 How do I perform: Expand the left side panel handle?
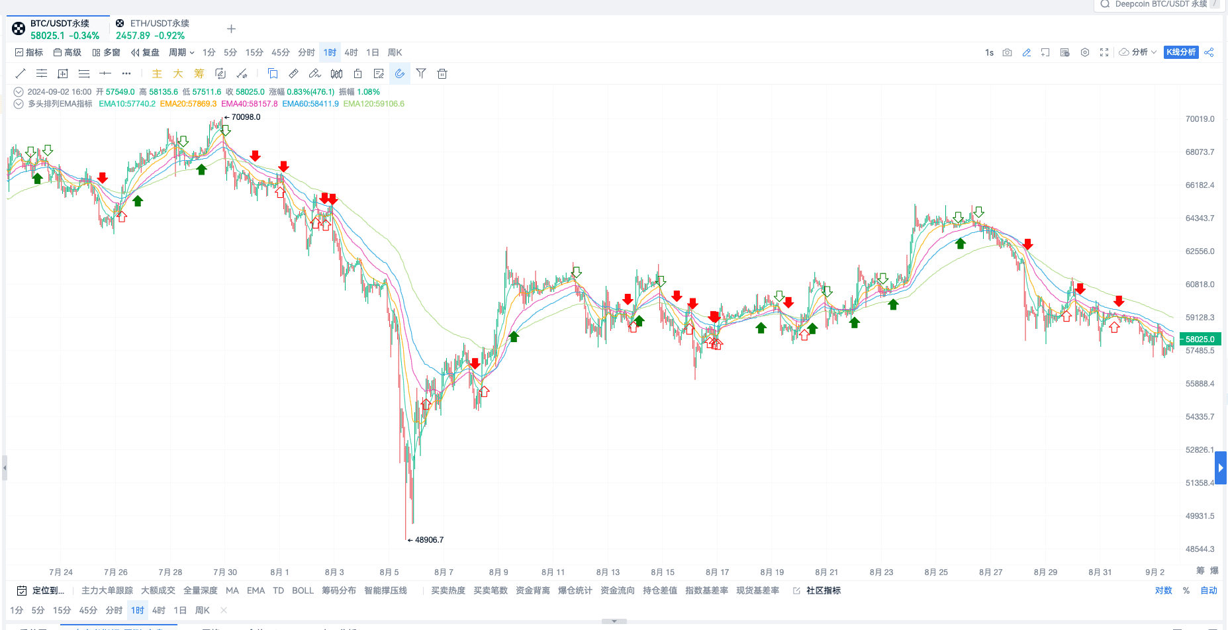click(5, 468)
